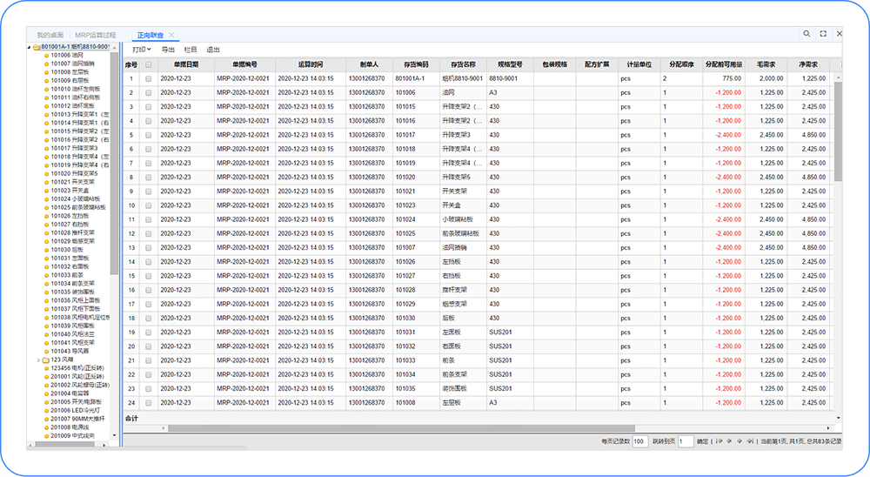
Task: Switch to the 我的桌面 tab
Action: click(x=51, y=35)
